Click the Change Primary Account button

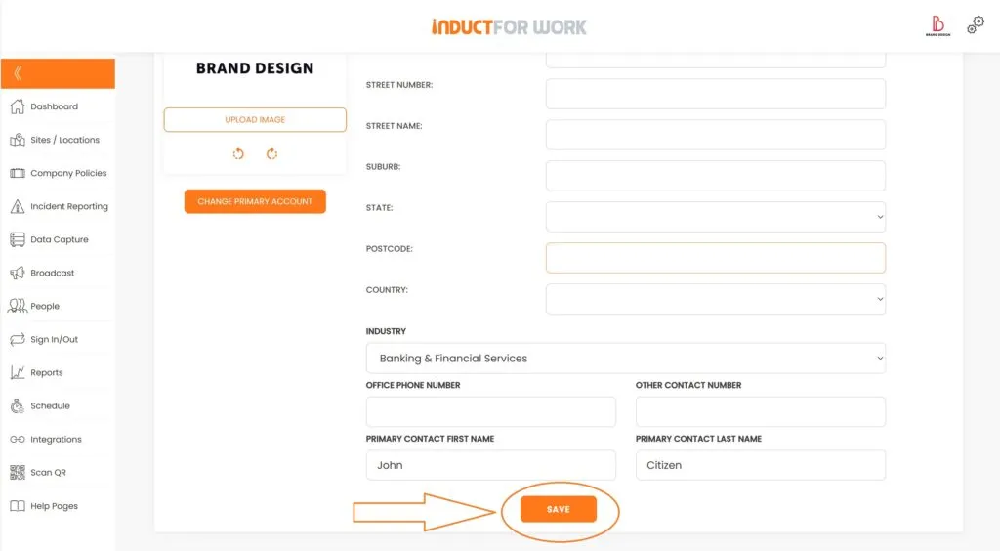[x=255, y=201]
